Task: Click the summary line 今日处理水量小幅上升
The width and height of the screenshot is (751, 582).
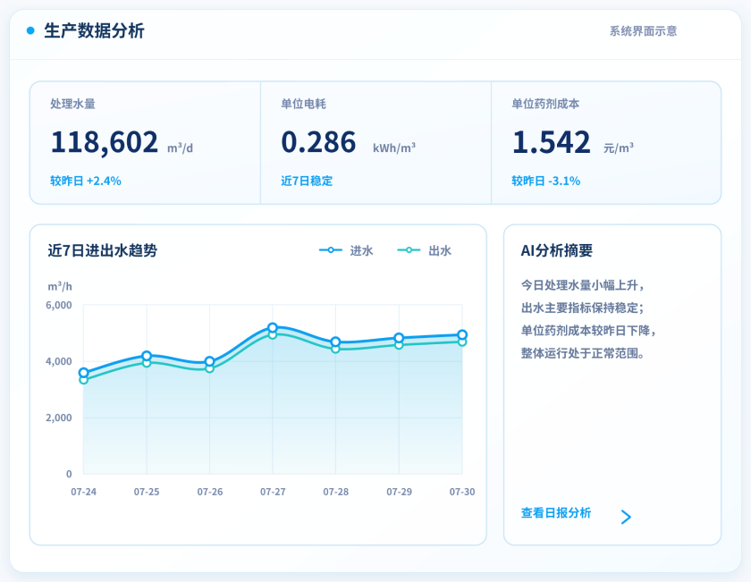Action: point(582,285)
